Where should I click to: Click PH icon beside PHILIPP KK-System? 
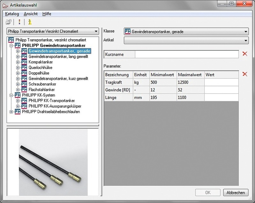coord(18,95)
